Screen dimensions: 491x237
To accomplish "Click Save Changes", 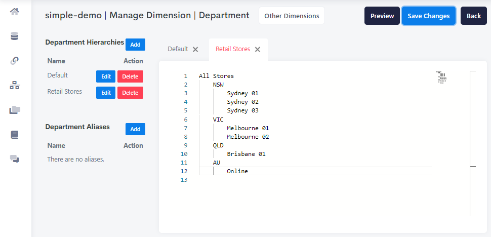I will click(429, 16).
